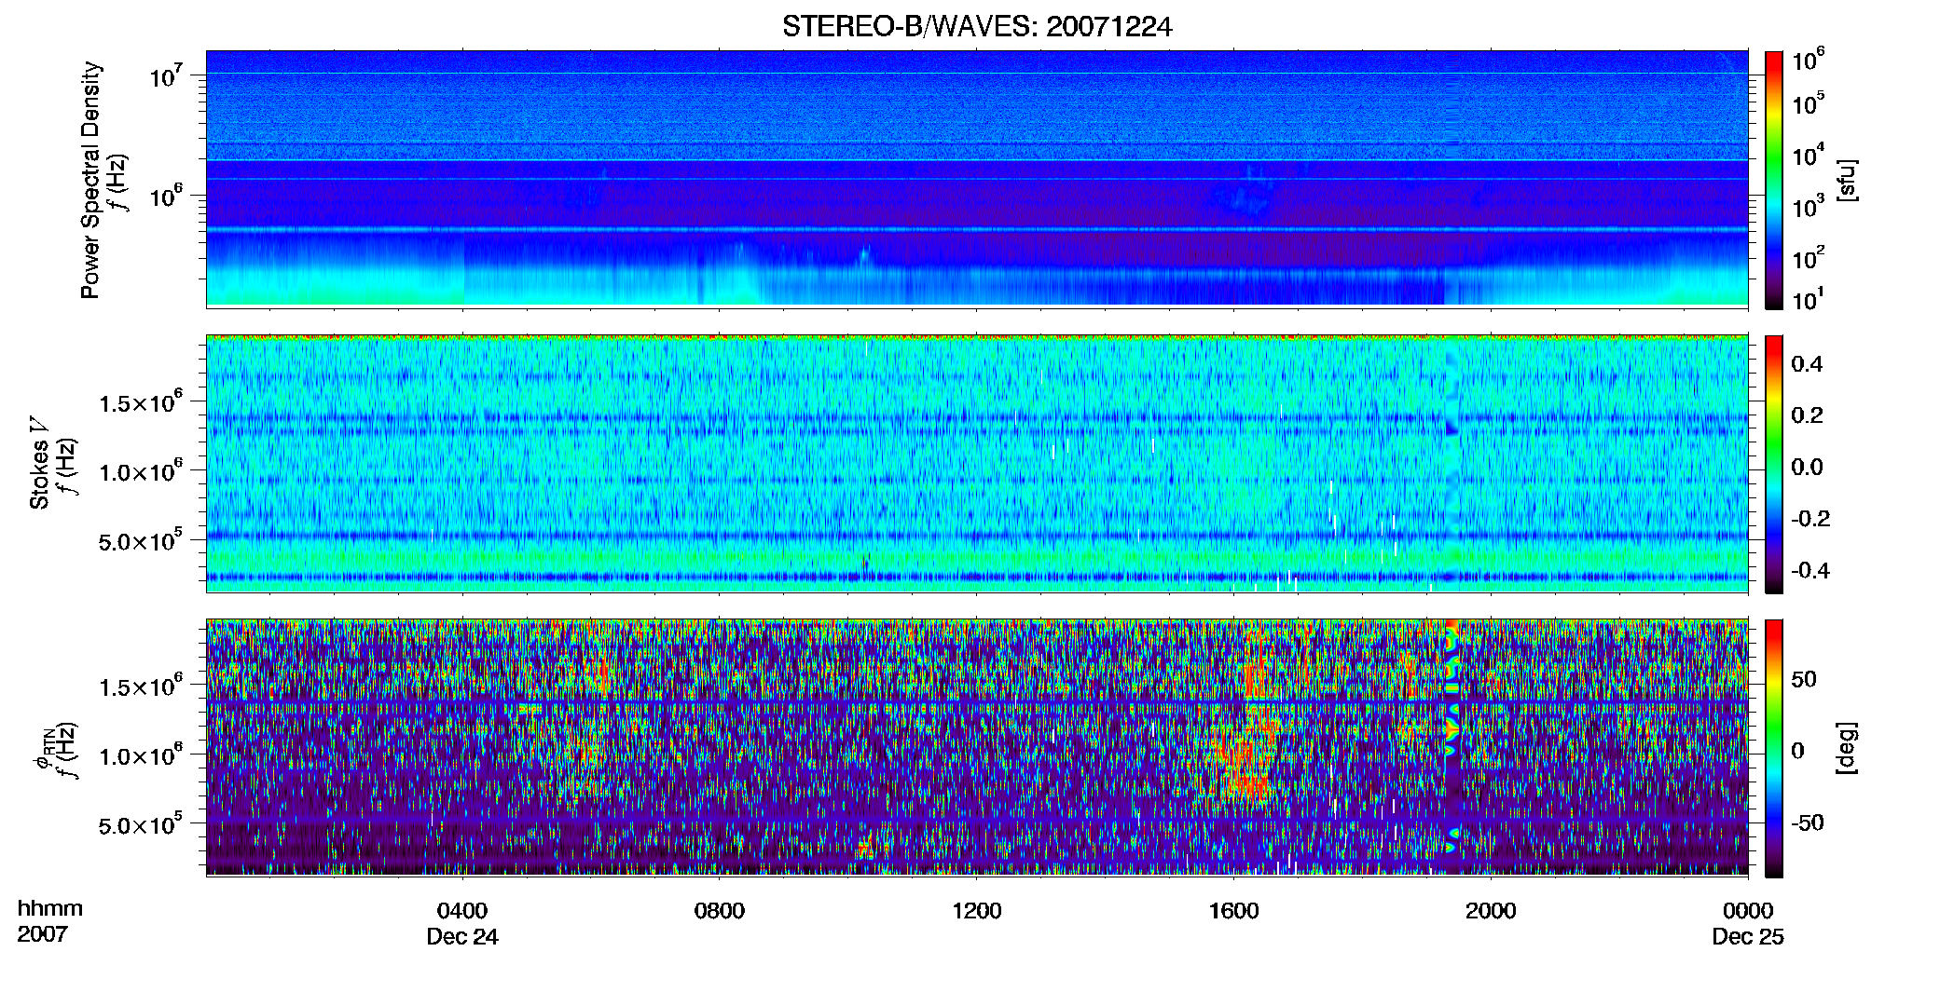Click inside the Stokes V spectrogram panel
1954x1006 pixels.
[977, 463]
